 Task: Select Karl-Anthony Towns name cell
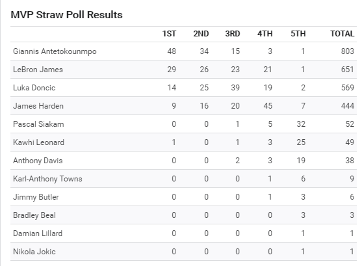coord(47,179)
